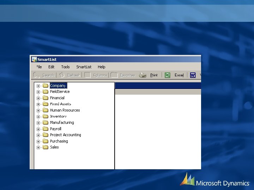Click the Excel text button

click(x=179, y=75)
